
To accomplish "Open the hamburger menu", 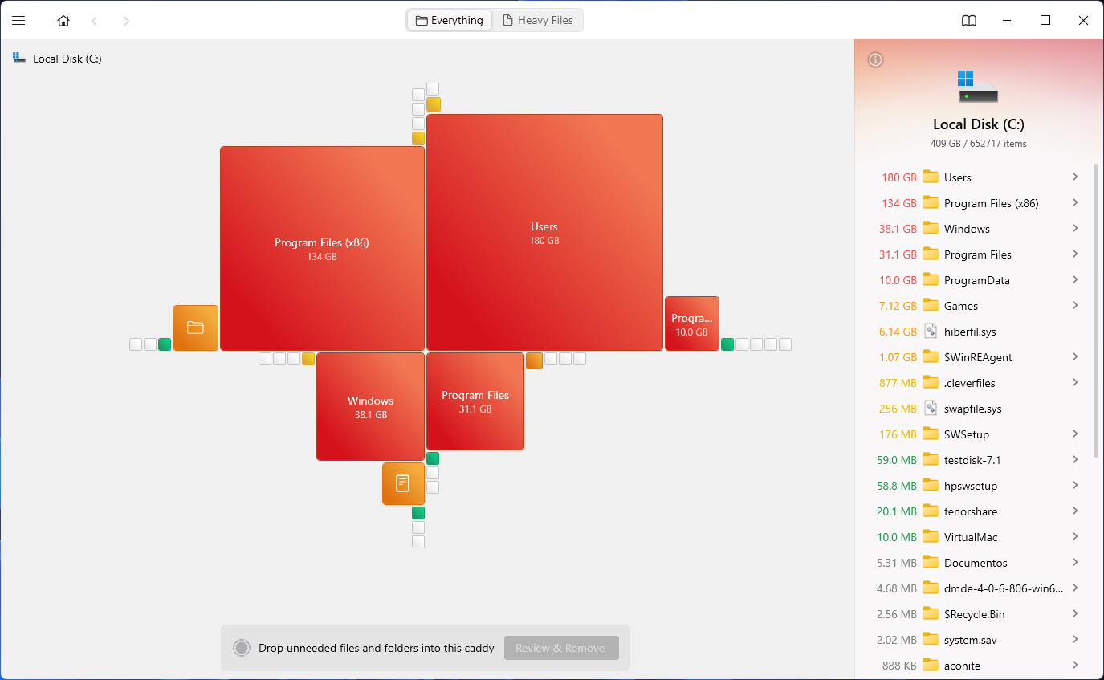I will pyautogui.click(x=18, y=21).
